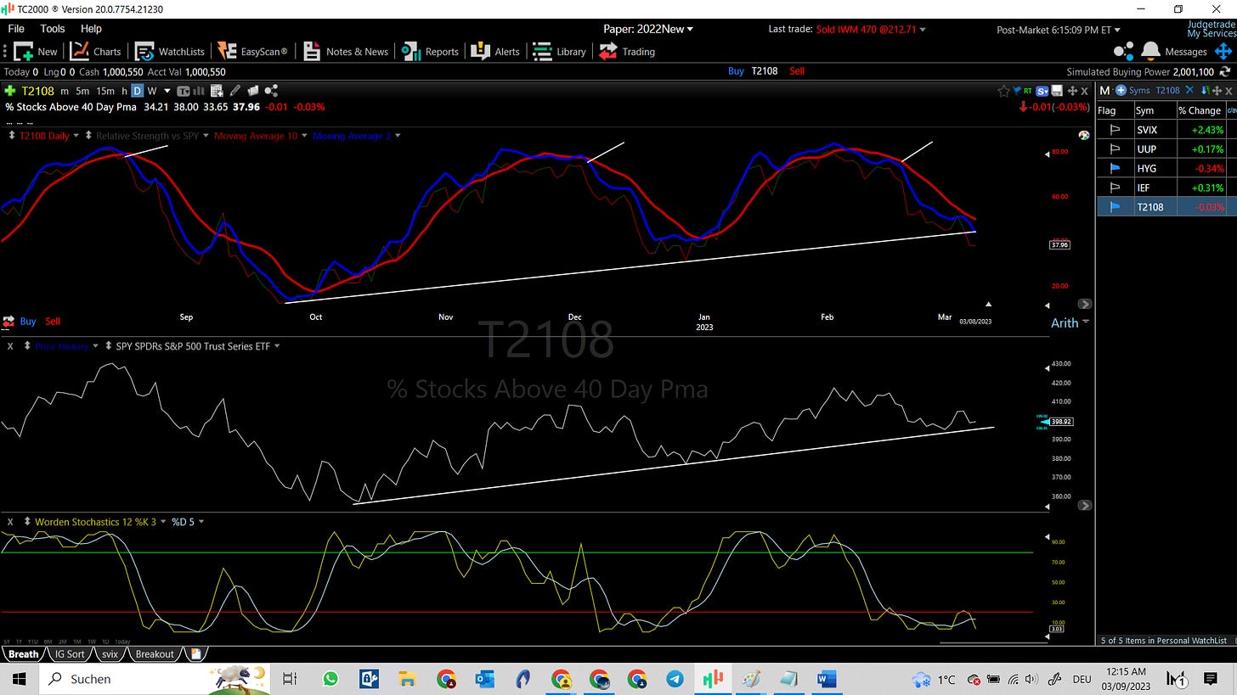Open the Tools menu
Image resolution: width=1237 pixels, height=695 pixels.
click(53, 29)
